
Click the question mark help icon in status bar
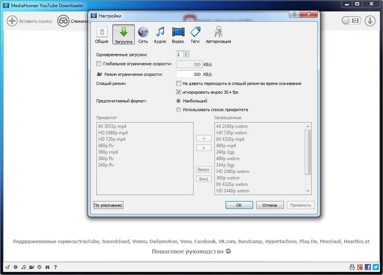55,267
